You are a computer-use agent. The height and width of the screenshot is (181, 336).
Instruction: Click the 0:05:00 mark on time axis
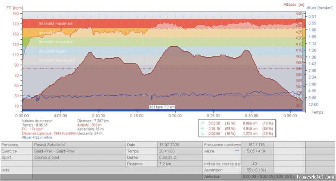coord(60,116)
